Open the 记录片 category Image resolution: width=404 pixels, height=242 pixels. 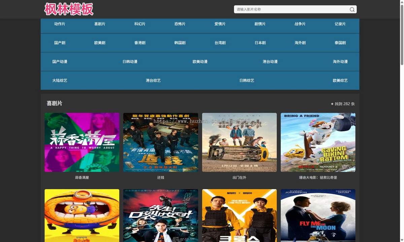point(340,24)
